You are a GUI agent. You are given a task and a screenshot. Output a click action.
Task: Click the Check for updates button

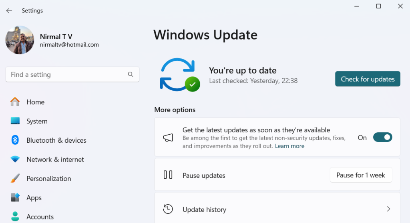tap(368, 79)
